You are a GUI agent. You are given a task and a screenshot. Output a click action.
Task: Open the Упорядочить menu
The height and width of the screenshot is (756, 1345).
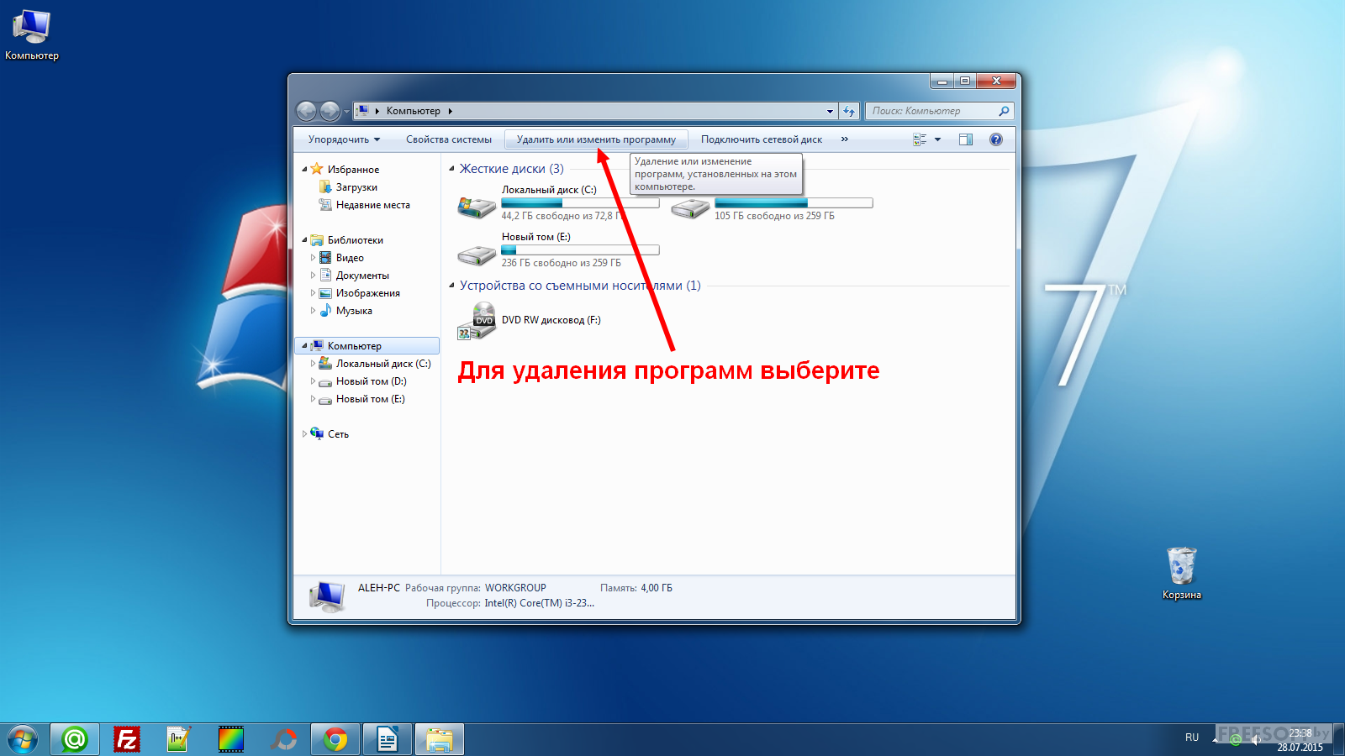point(344,139)
